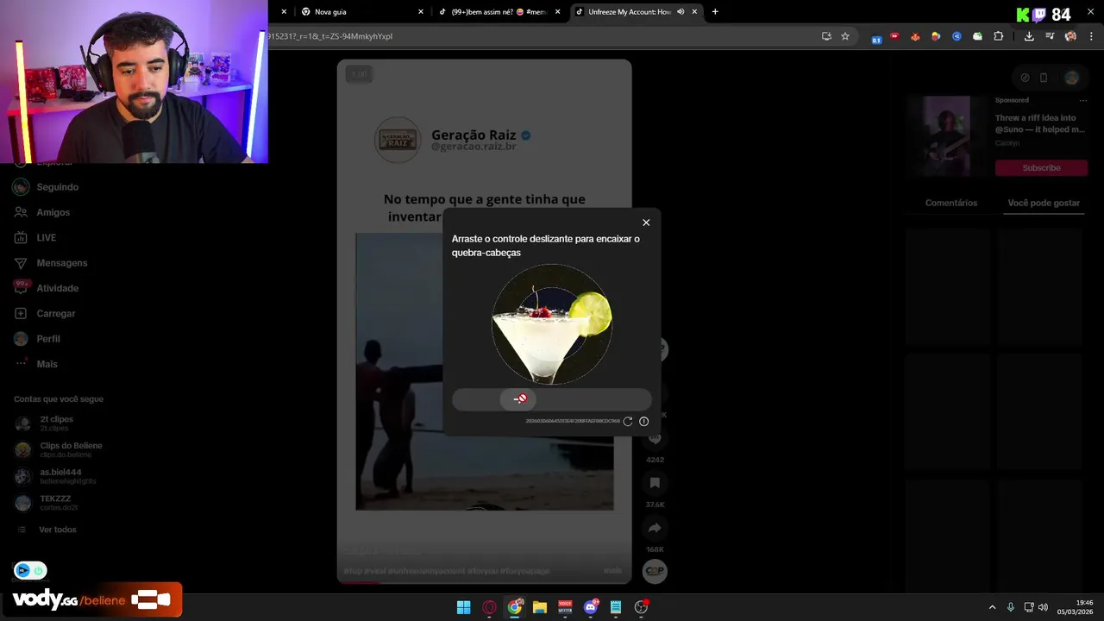Open OBS Studio from taskbar
Screen dimensions: 1104x621
point(641,607)
